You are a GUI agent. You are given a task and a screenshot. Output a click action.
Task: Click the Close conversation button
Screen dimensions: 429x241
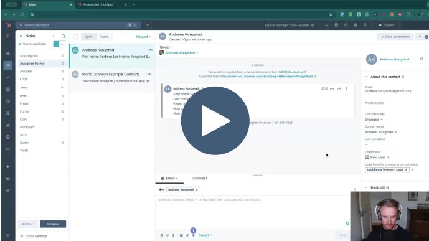[395, 37]
